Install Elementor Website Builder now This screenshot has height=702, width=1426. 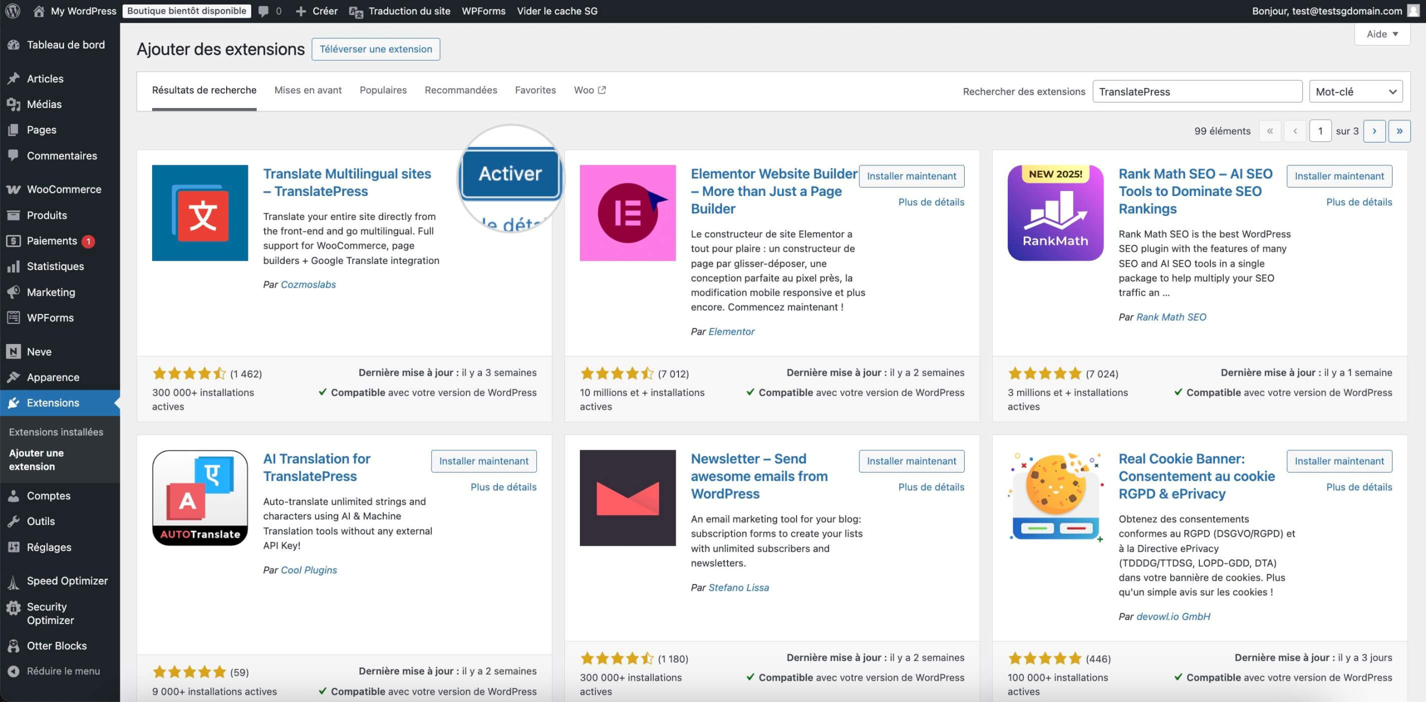(911, 176)
